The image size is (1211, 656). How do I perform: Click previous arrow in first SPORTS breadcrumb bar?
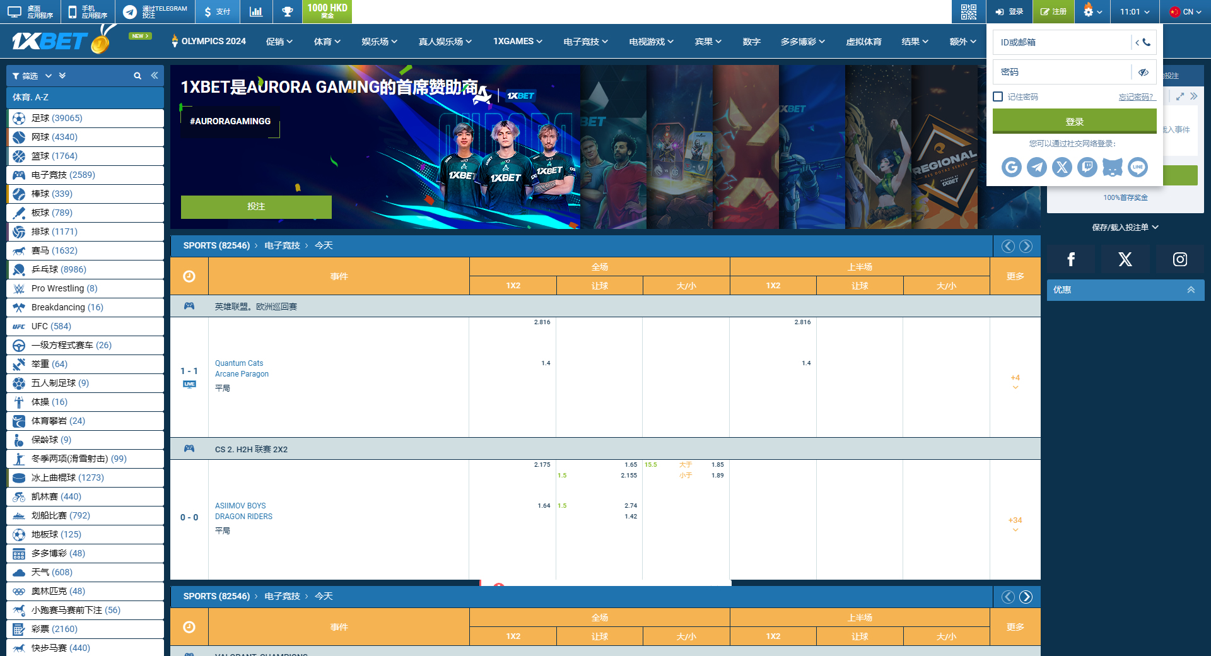[1009, 246]
